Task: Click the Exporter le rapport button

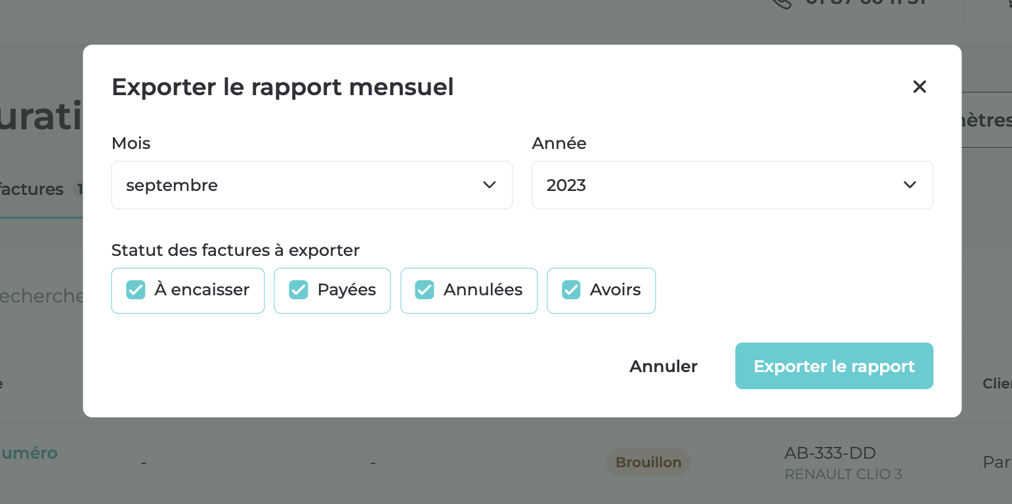Action: (833, 366)
